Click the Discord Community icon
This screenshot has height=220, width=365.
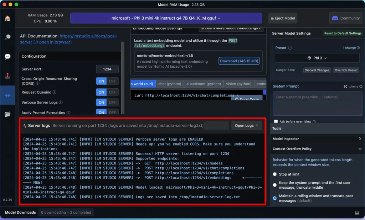coord(335,18)
